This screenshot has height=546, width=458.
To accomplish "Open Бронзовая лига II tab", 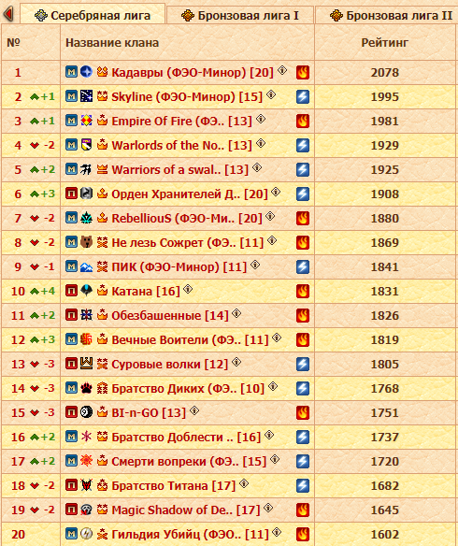I will (x=387, y=15).
